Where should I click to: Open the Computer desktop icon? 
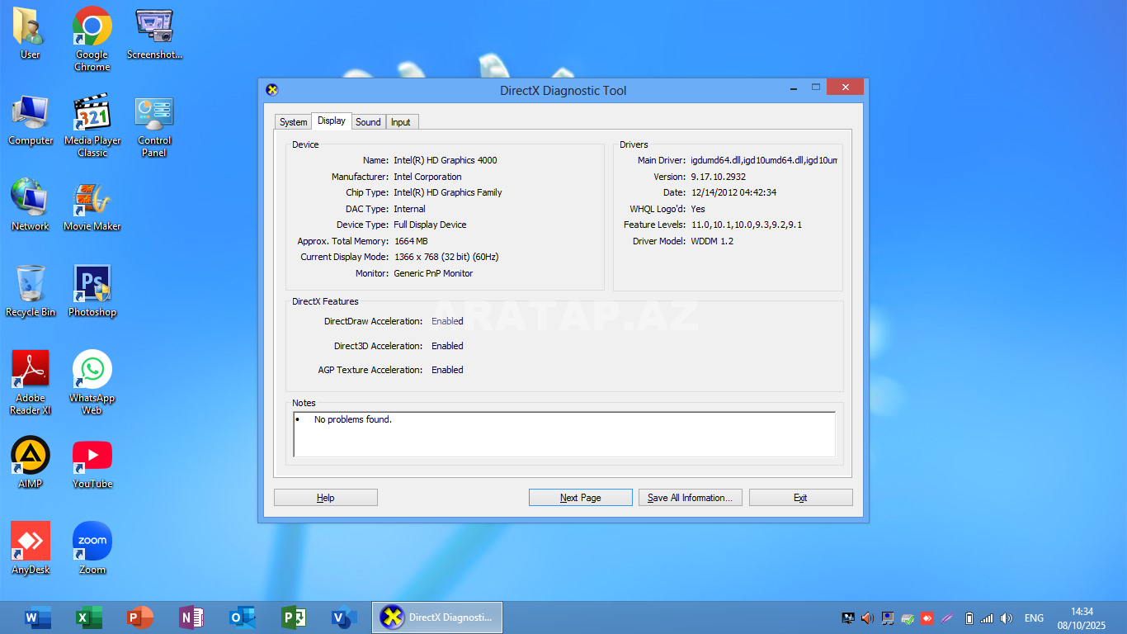pyautogui.click(x=31, y=119)
